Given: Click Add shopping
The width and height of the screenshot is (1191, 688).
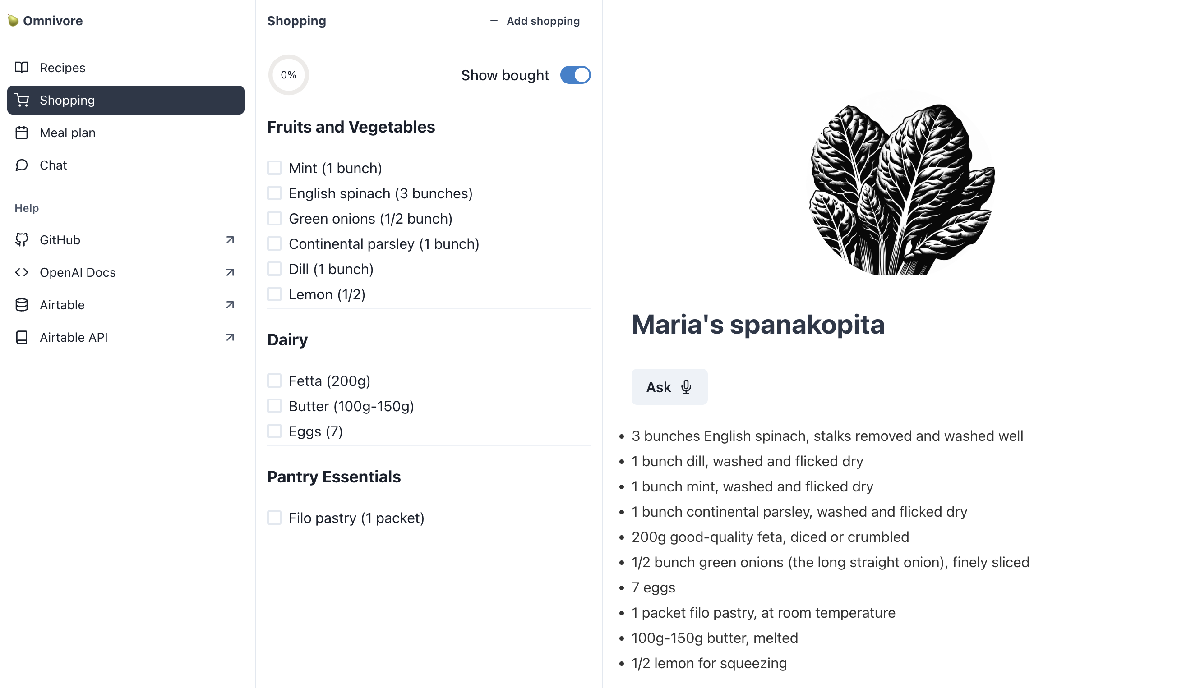Looking at the screenshot, I should [535, 21].
